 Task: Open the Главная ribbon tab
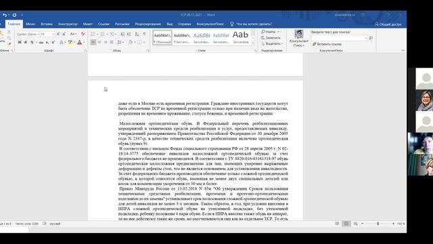(x=14, y=24)
